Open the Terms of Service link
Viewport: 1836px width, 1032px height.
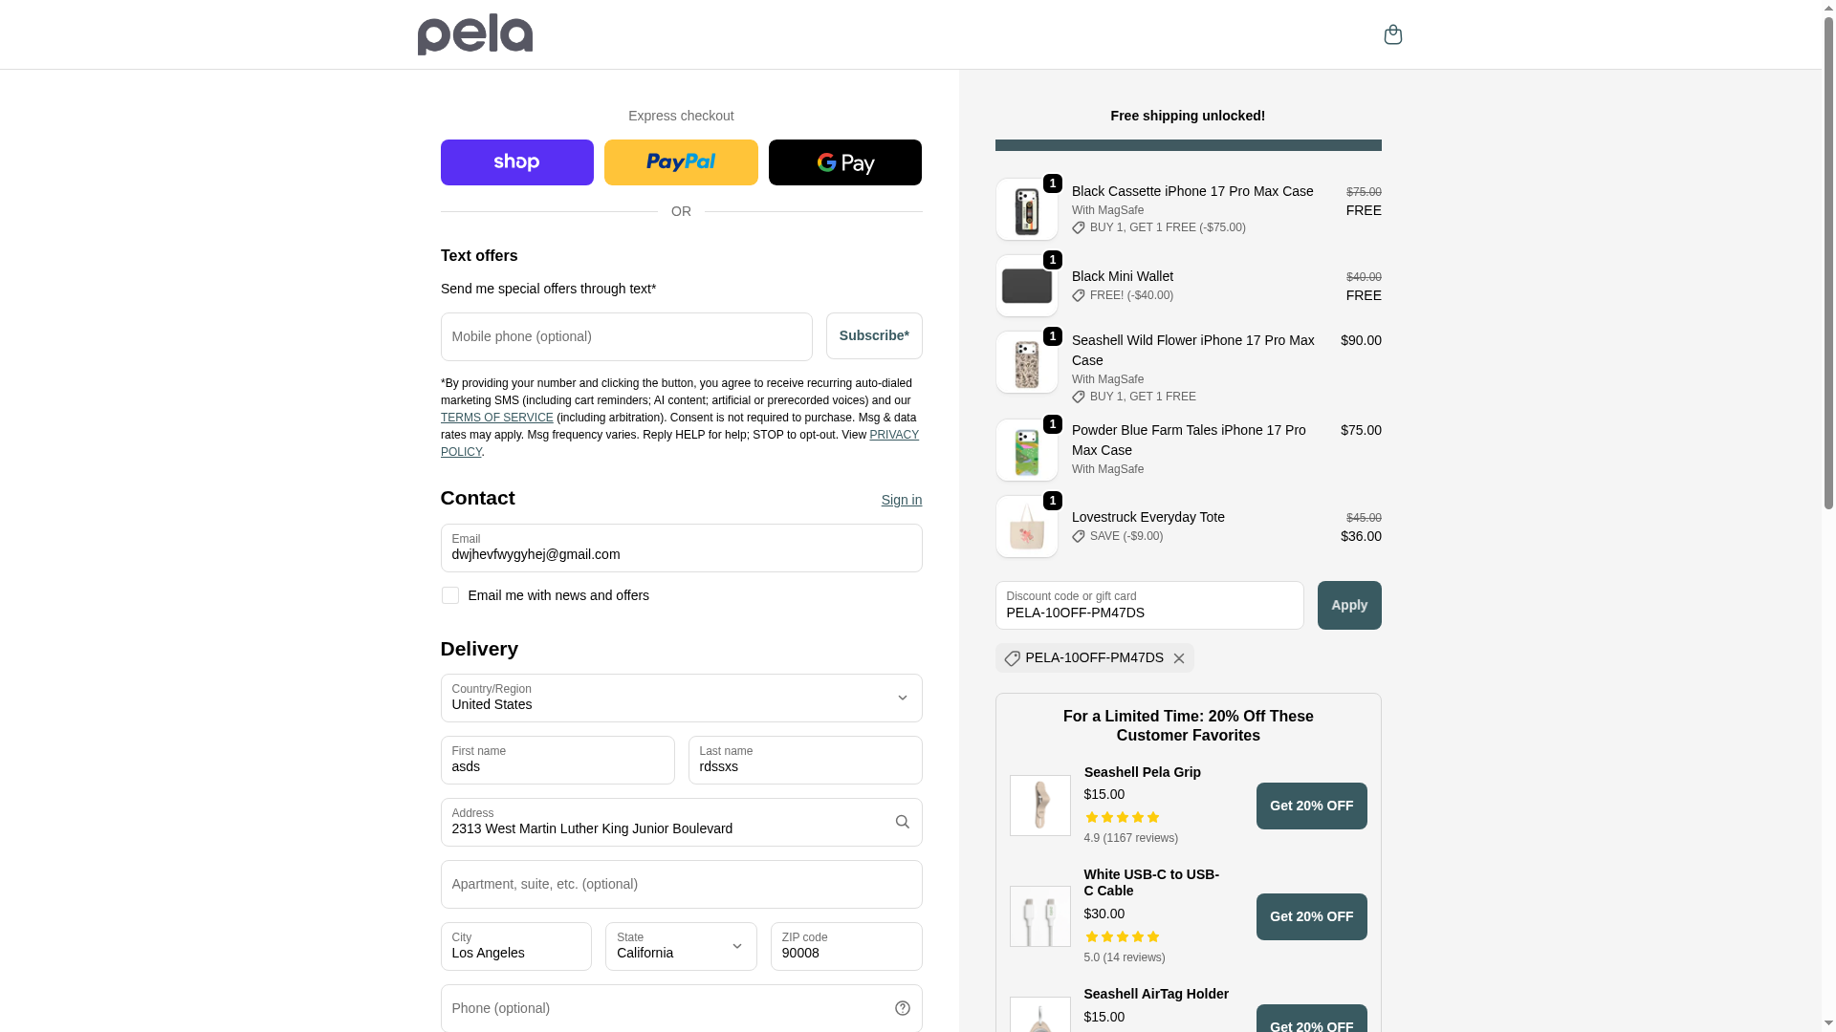click(x=496, y=418)
